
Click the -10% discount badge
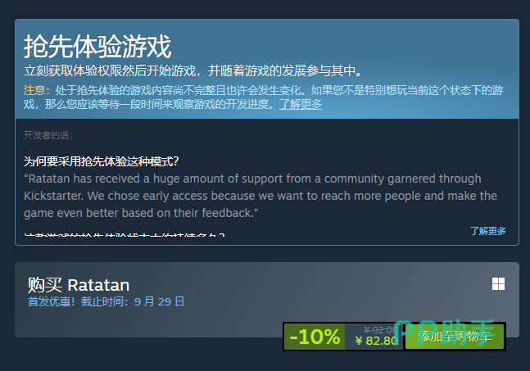(315, 337)
